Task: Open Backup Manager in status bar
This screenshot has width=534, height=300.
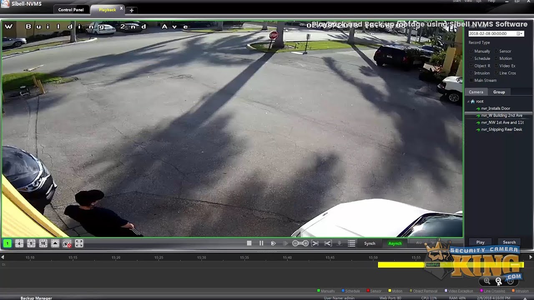Action: point(36,298)
